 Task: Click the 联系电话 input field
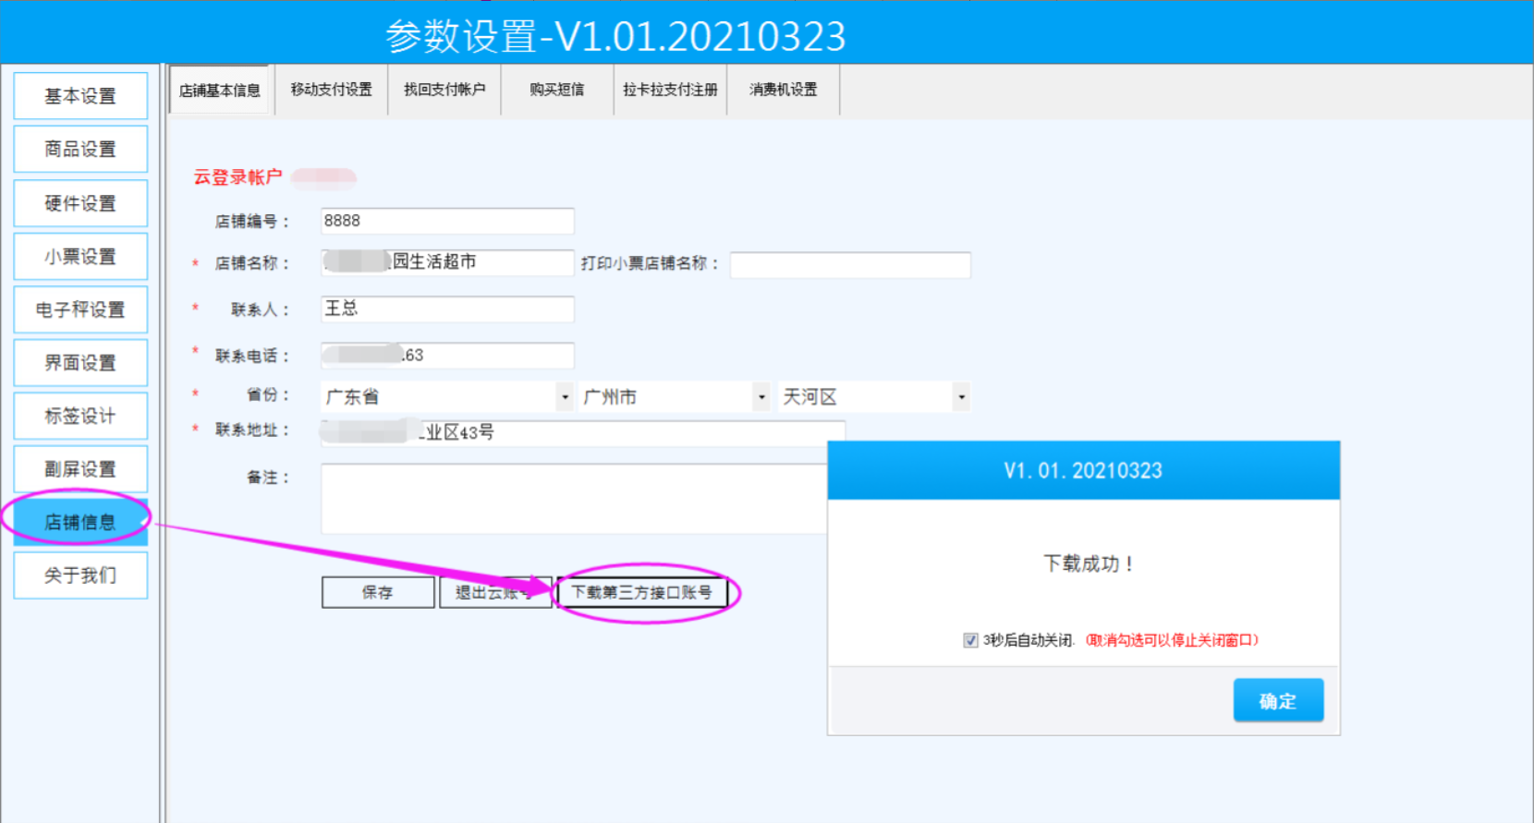tap(447, 356)
